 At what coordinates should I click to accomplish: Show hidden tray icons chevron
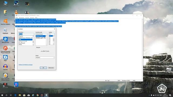click(149, 95)
